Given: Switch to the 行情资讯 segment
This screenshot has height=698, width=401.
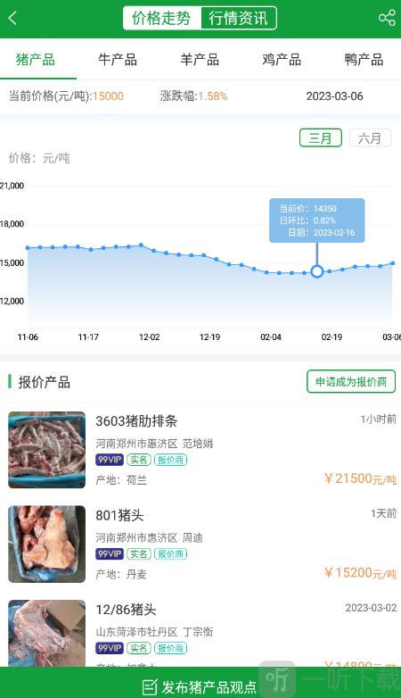Looking at the screenshot, I should [239, 18].
